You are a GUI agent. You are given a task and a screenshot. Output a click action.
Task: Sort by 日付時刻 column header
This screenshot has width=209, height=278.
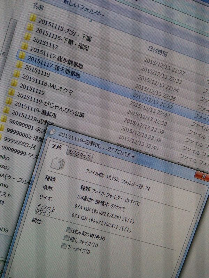point(158,51)
